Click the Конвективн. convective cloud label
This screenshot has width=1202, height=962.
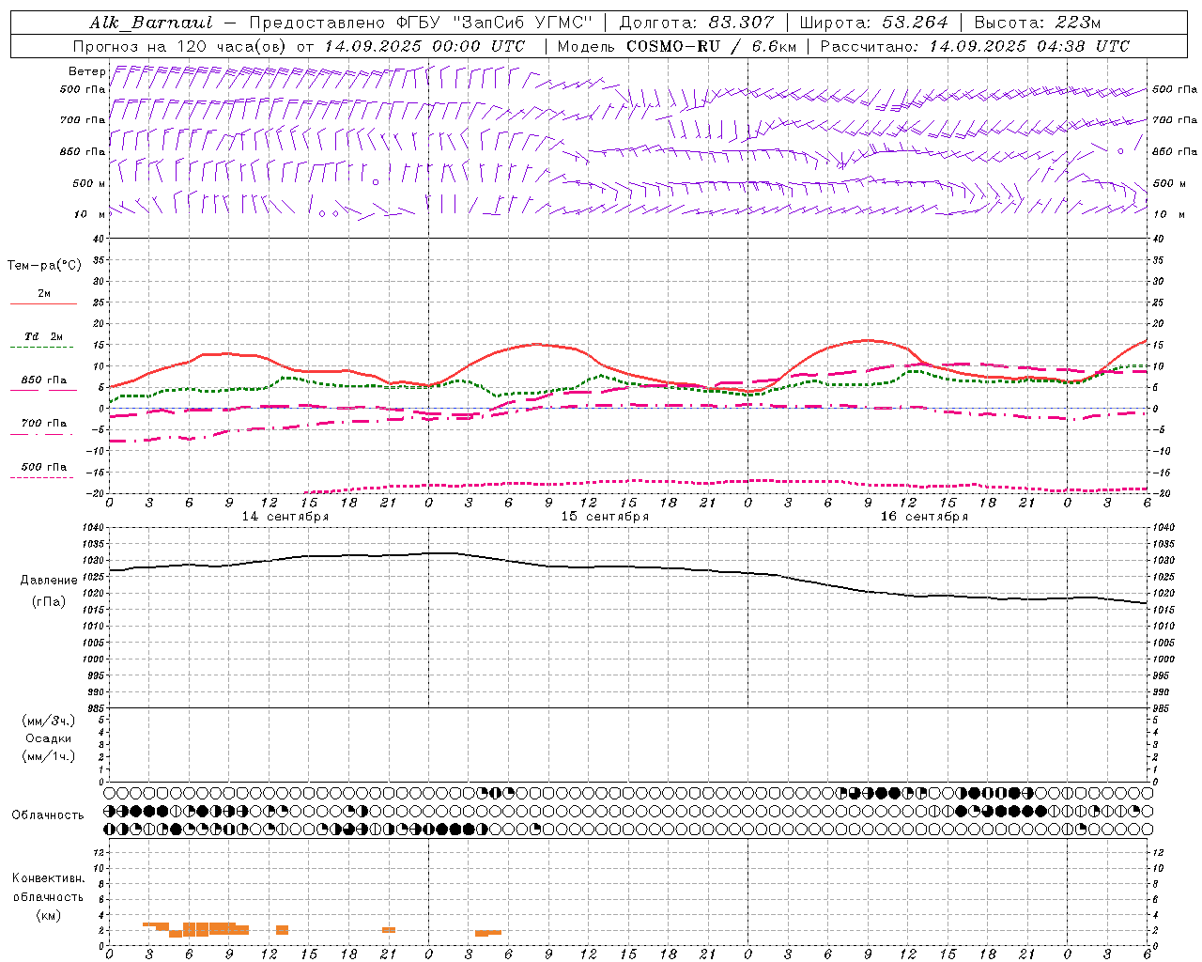[48, 878]
